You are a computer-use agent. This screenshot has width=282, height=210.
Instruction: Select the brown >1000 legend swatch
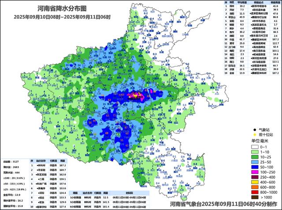(x=255, y=197)
